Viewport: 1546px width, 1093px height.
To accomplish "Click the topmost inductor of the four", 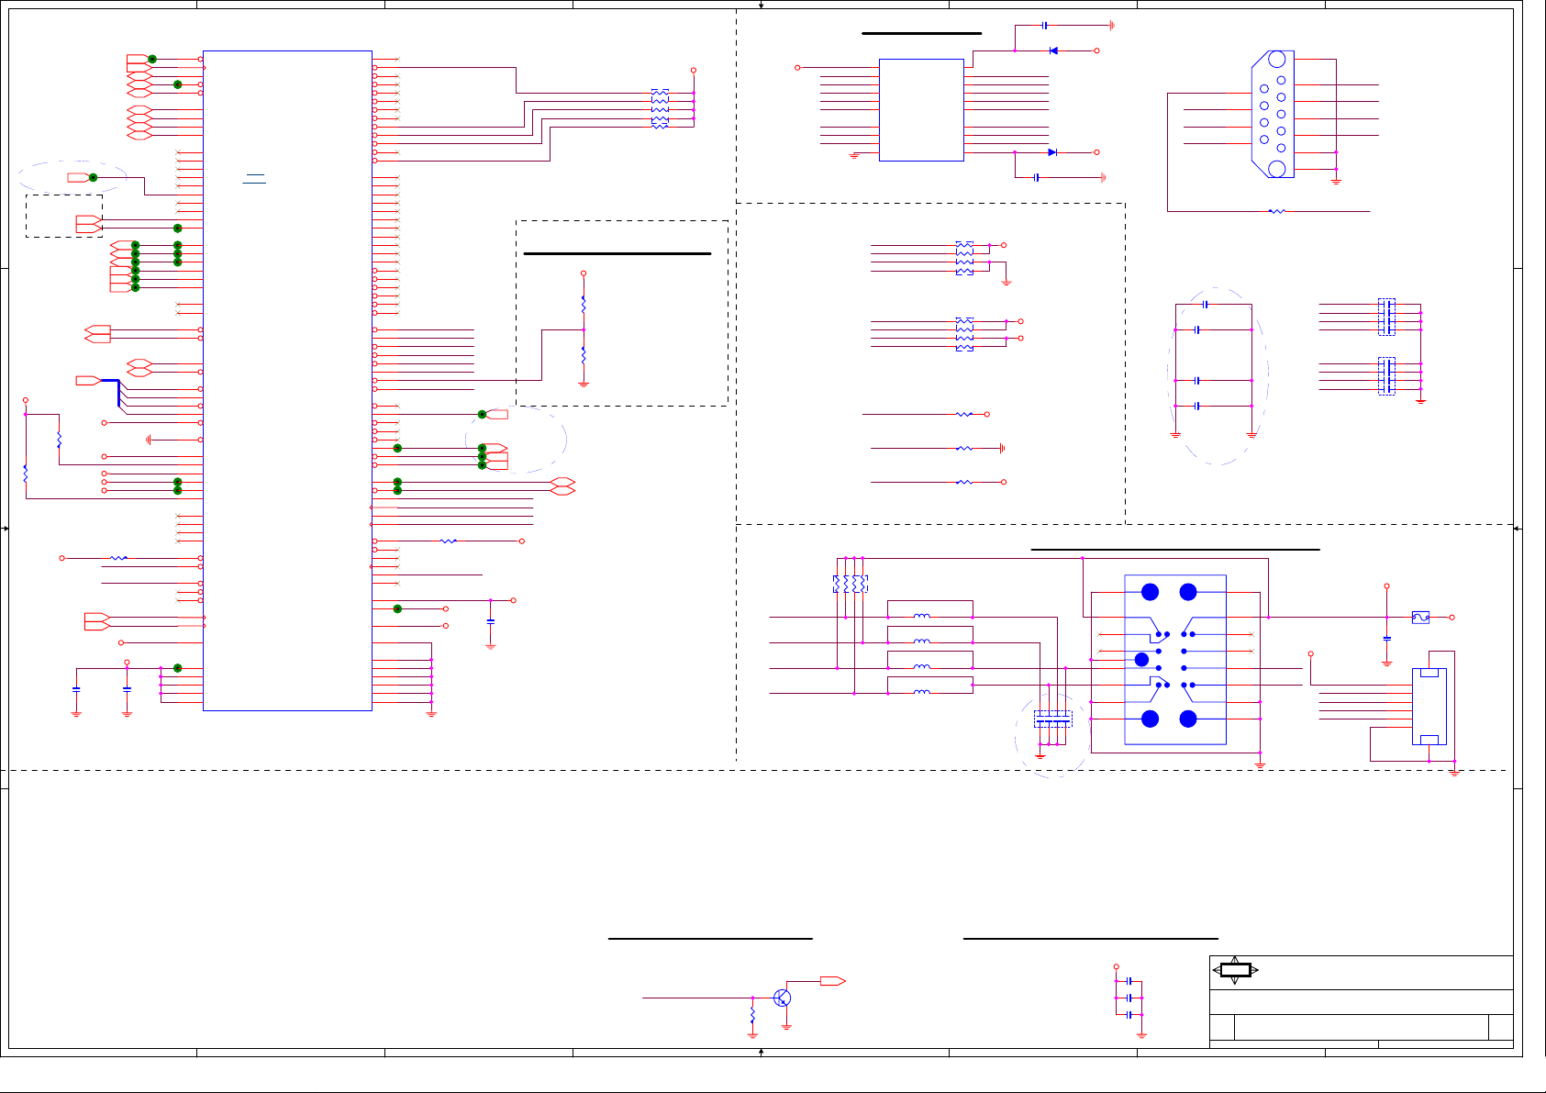I will [x=922, y=616].
